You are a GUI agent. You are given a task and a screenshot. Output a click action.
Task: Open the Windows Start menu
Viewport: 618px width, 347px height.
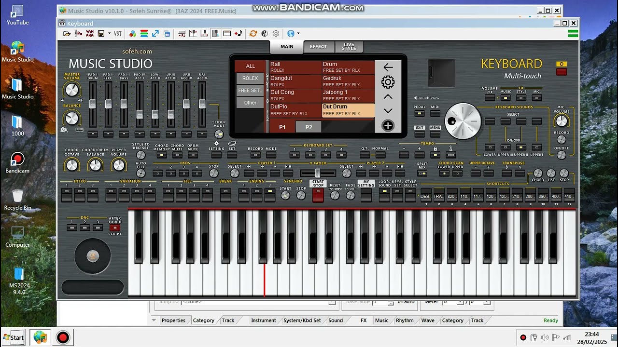(14, 337)
